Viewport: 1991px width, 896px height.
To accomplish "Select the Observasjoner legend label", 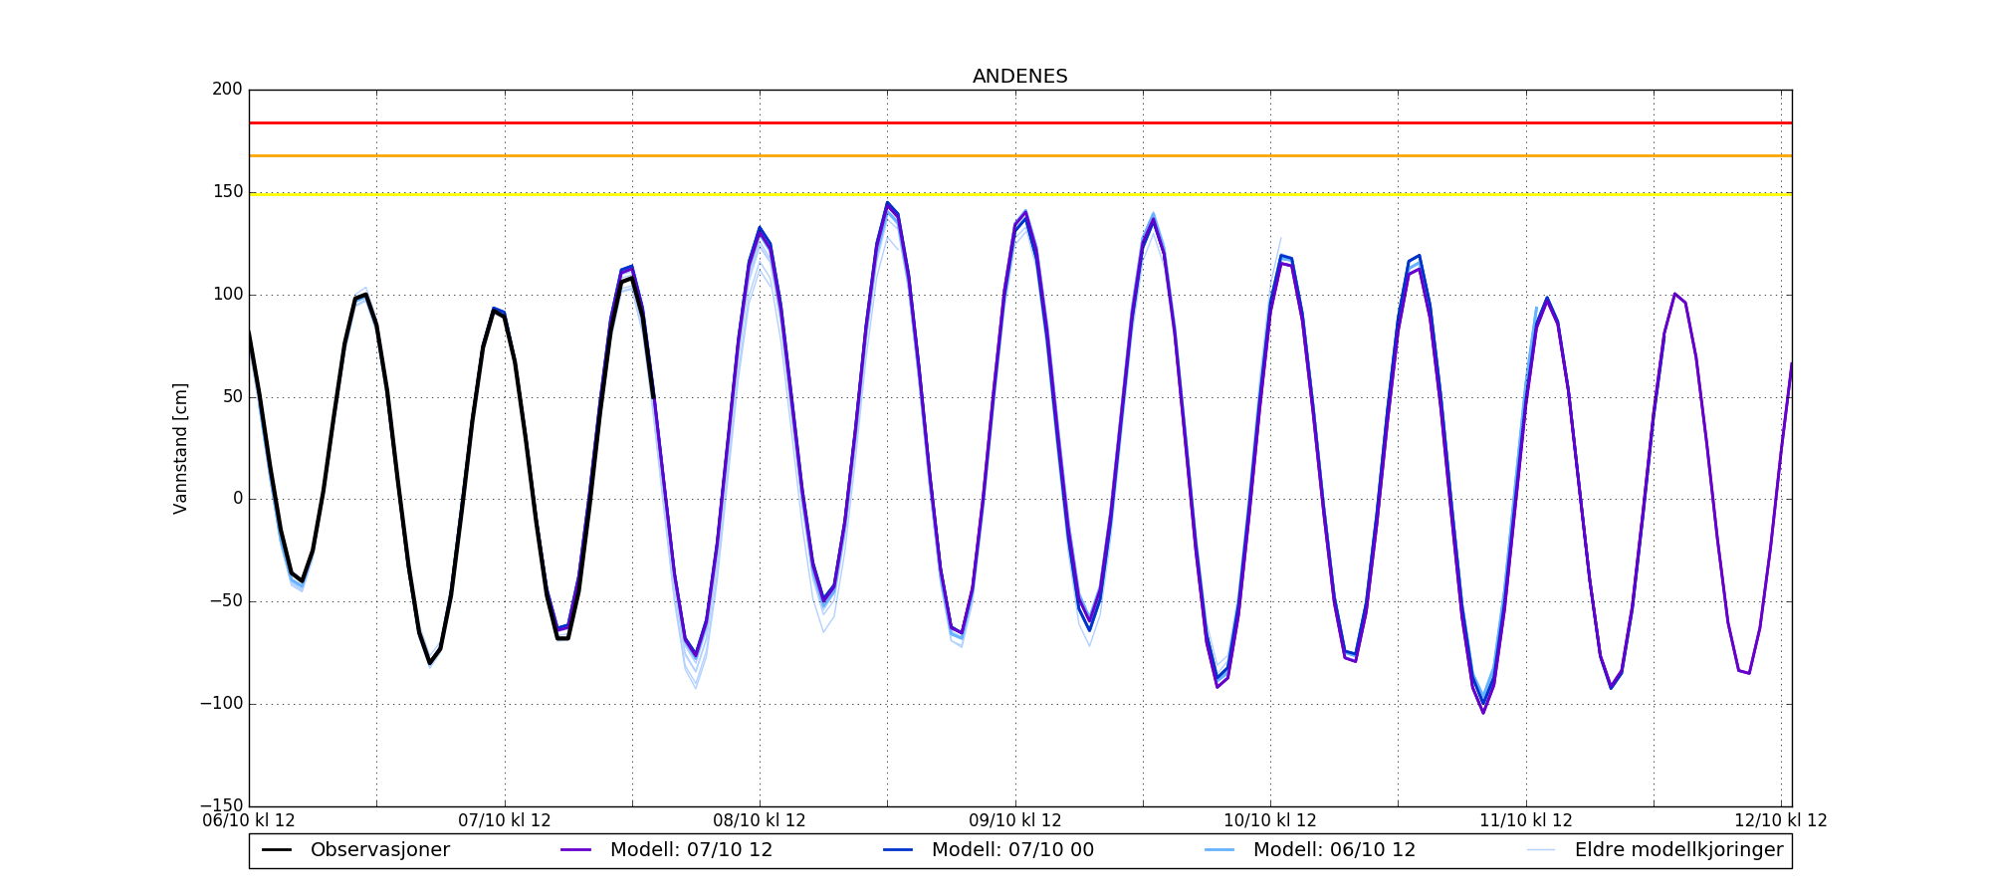I will click(379, 850).
